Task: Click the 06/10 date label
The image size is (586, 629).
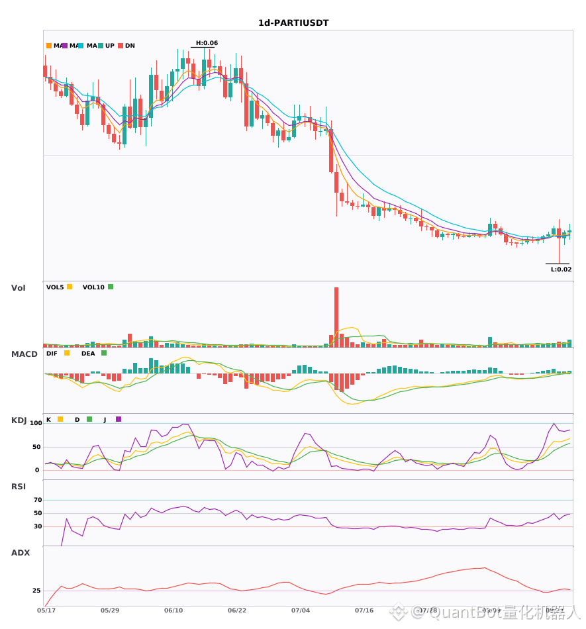Action: (173, 610)
